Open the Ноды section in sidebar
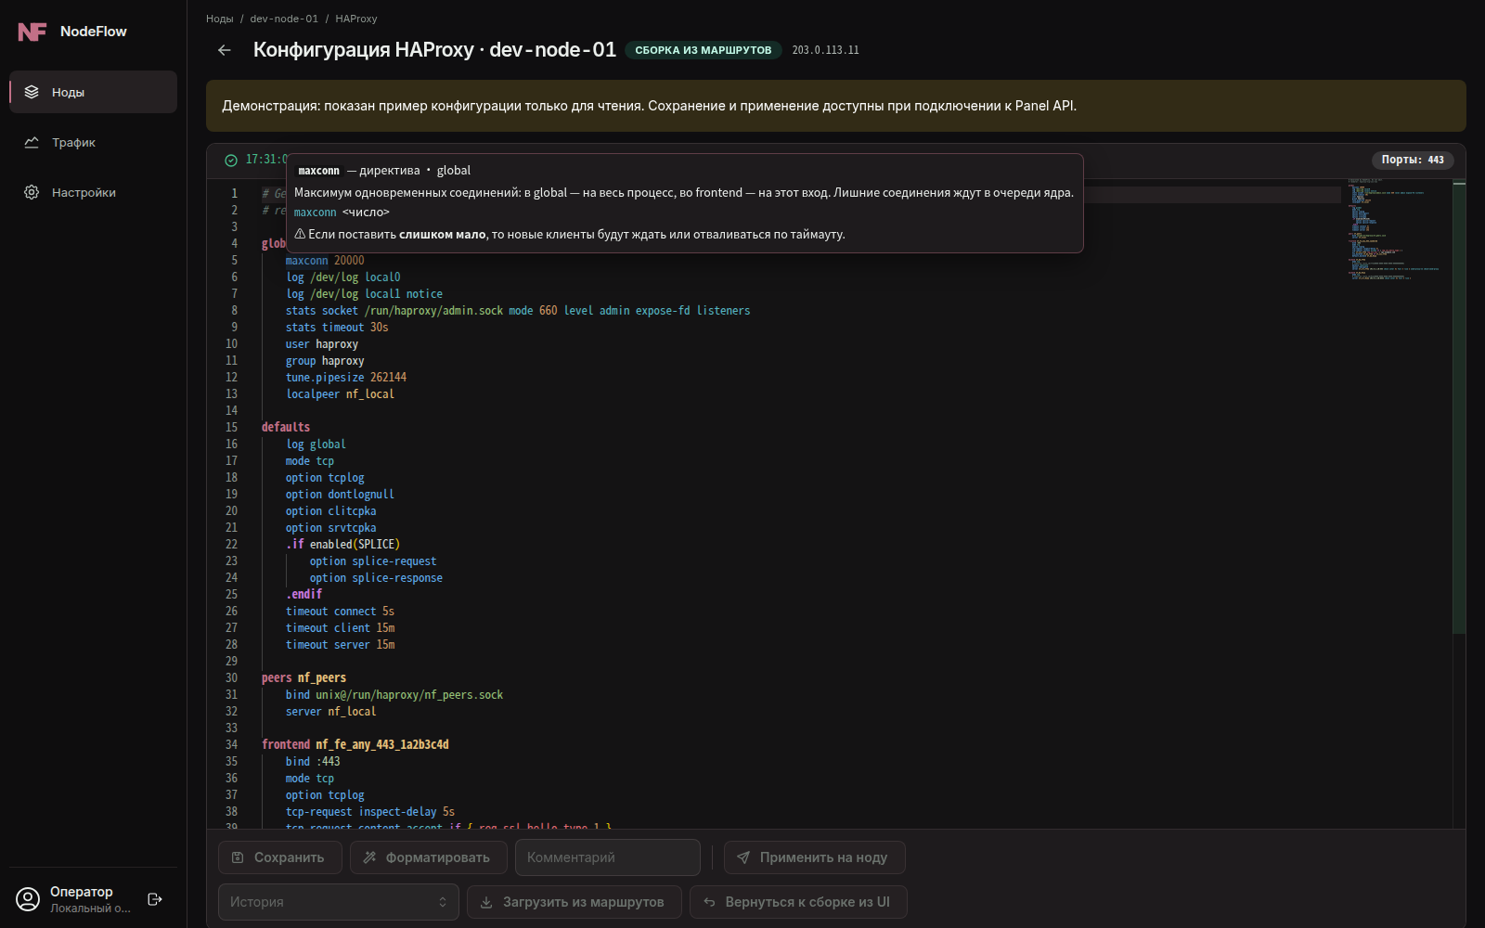Image resolution: width=1485 pixels, height=928 pixels. coord(93,92)
